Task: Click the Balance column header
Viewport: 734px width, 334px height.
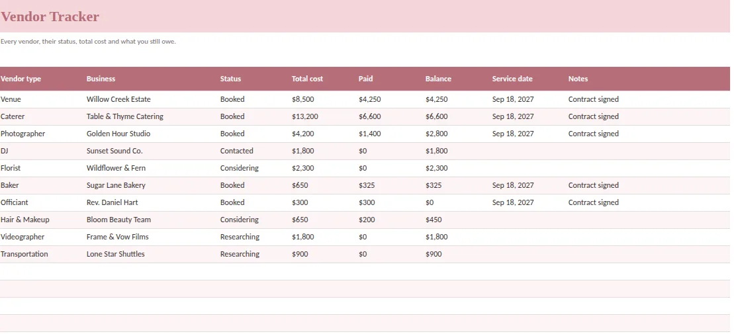Action: 438,79
